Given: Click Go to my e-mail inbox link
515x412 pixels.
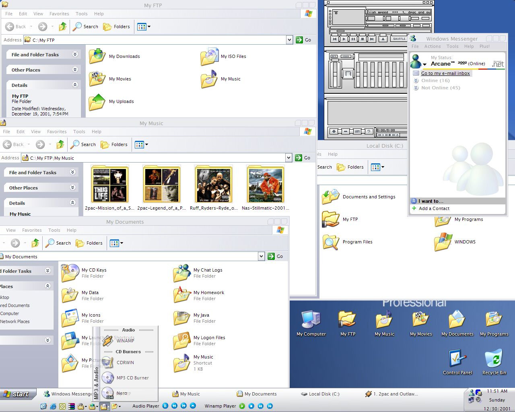Looking at the screenshot, I should pos(445,73).
